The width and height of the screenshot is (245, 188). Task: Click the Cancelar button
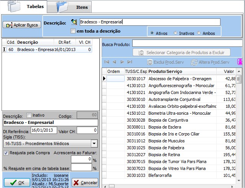tap(85, 183)
